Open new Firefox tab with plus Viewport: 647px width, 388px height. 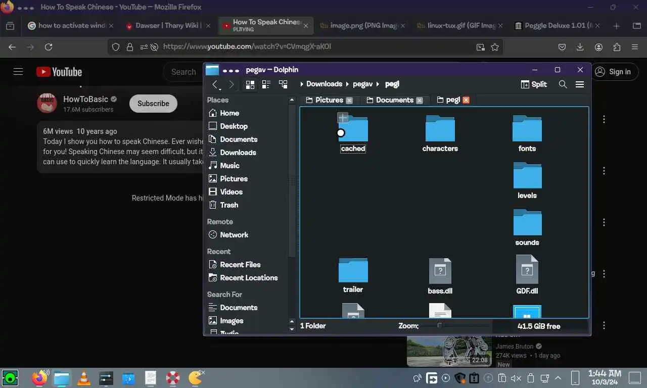(x=616, y=26)
